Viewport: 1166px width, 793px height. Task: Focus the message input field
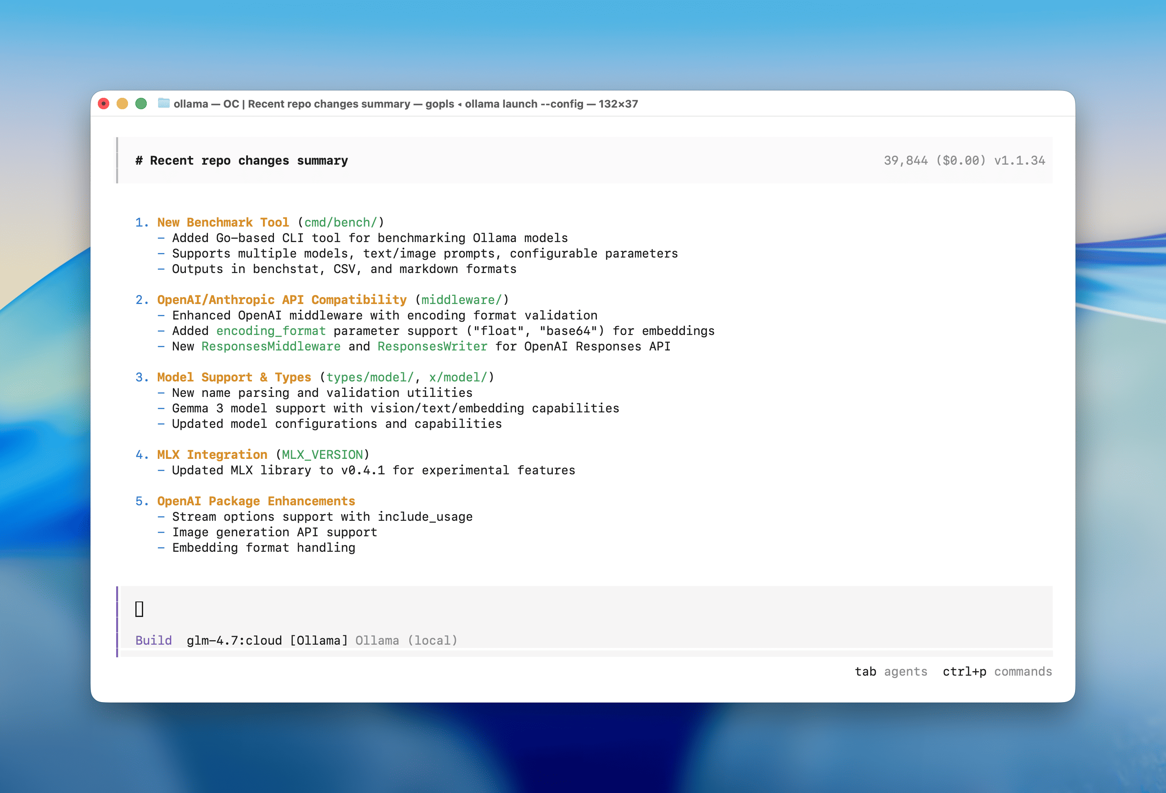[351, 609]
